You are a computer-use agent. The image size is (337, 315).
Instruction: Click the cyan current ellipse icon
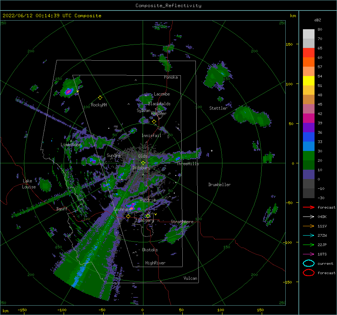coord(309,263)
